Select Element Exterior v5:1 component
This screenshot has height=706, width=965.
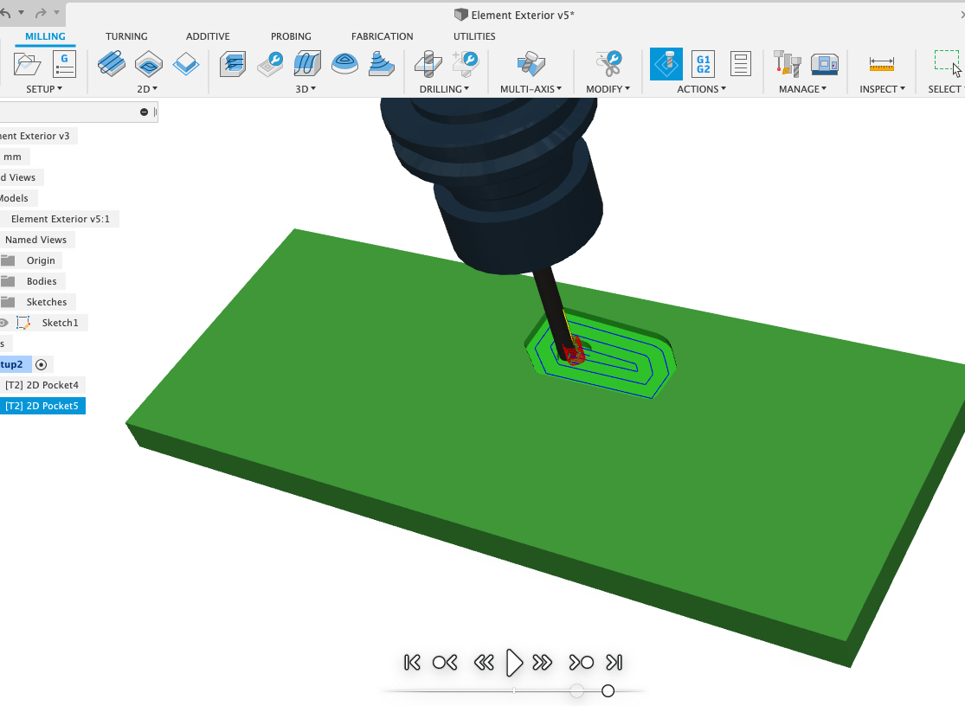[60, 219]
